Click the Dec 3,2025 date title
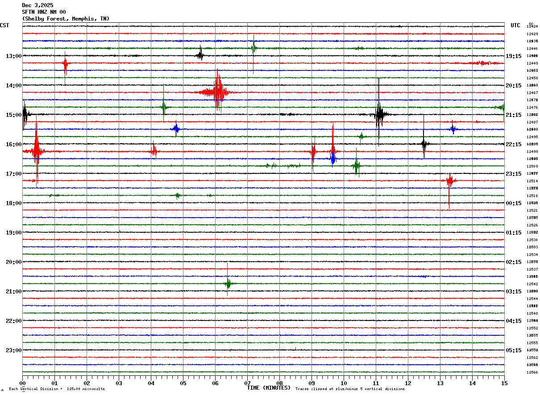The width and height of the screenshot is (540, 395). tap(37, 5)
